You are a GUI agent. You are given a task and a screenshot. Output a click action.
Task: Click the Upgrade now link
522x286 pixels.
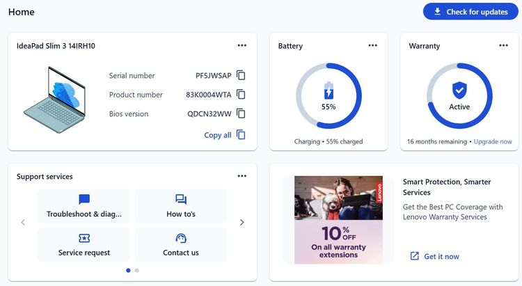493,141
